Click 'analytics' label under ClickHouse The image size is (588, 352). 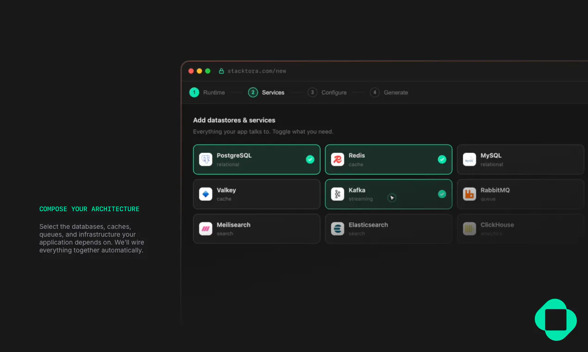[491, 233]
